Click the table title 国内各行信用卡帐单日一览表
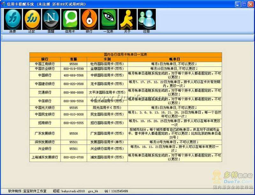The image size is (255, 195). click(126, 54)
